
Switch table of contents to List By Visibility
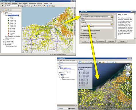(6, 10)
